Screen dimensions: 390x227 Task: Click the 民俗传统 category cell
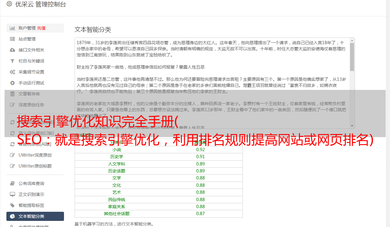117,200
